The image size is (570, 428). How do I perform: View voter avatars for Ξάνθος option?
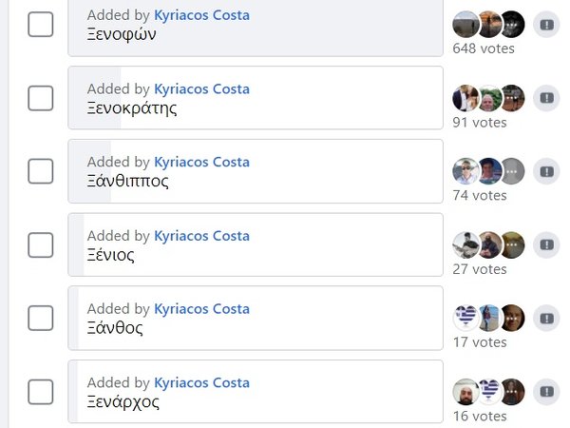pyautogui.click(x=488, y=318)
